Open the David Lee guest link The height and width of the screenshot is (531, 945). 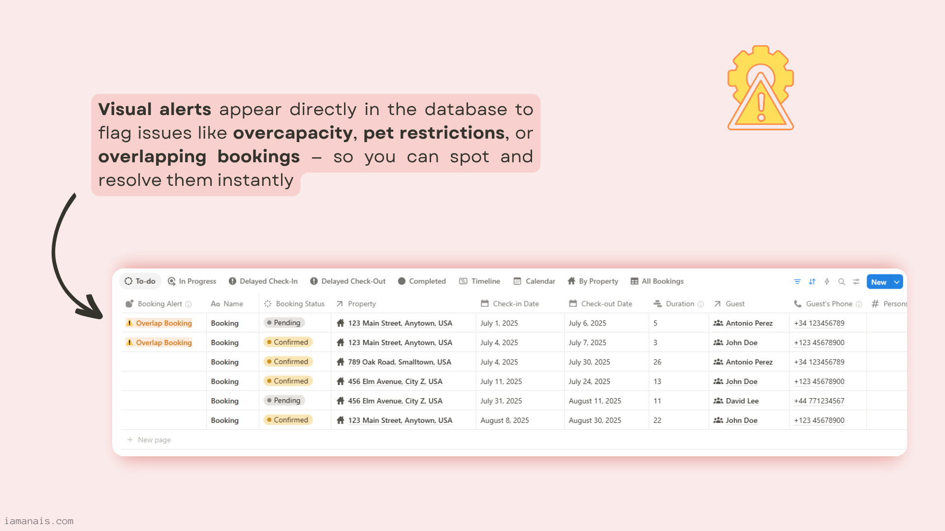tap(742, 401)
